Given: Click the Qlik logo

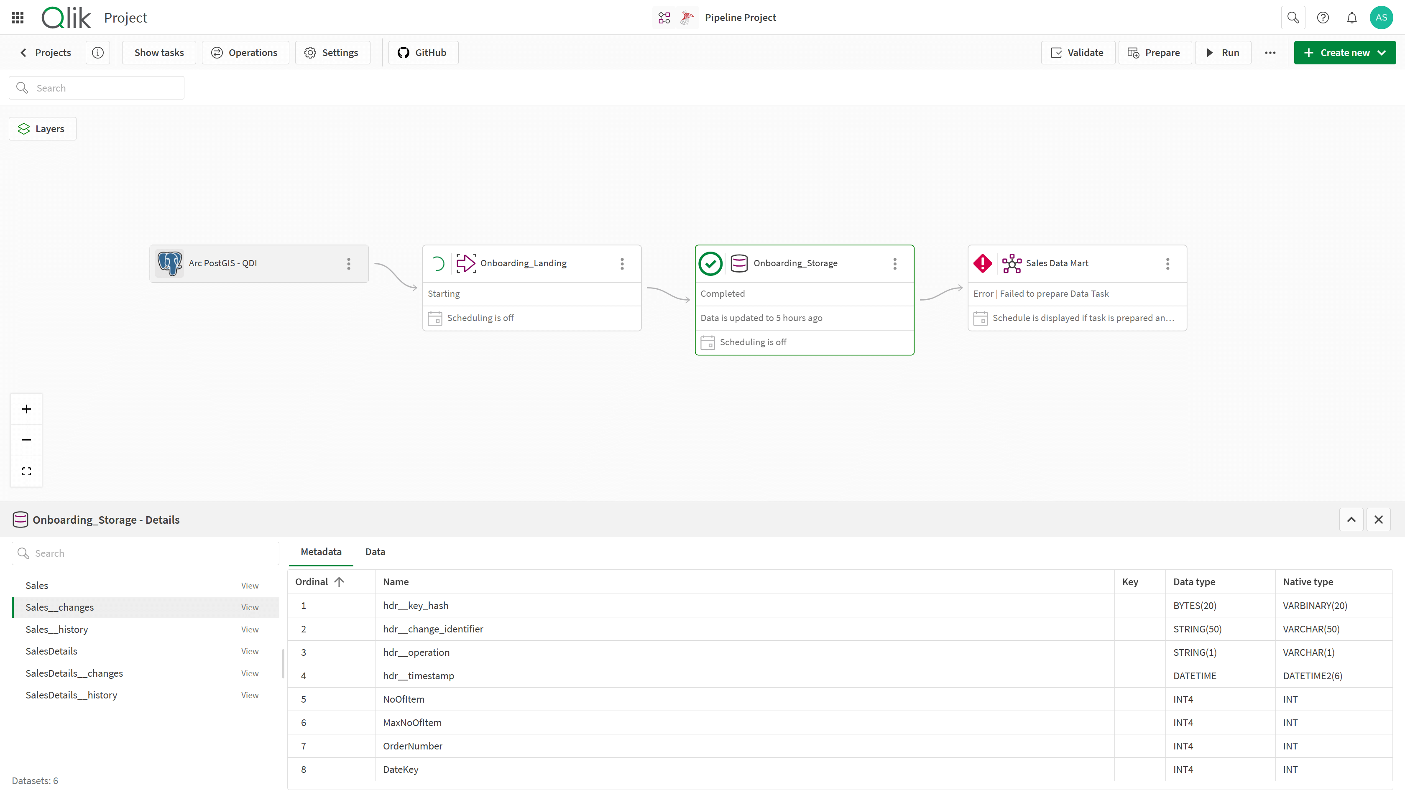Looking at the screenshot, I should (66, 18).
